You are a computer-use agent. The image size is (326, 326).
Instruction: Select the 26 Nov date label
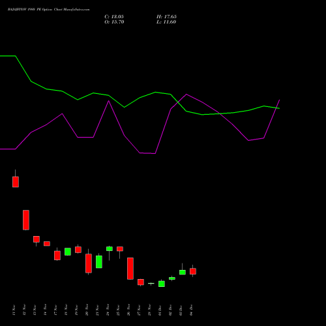128,310
